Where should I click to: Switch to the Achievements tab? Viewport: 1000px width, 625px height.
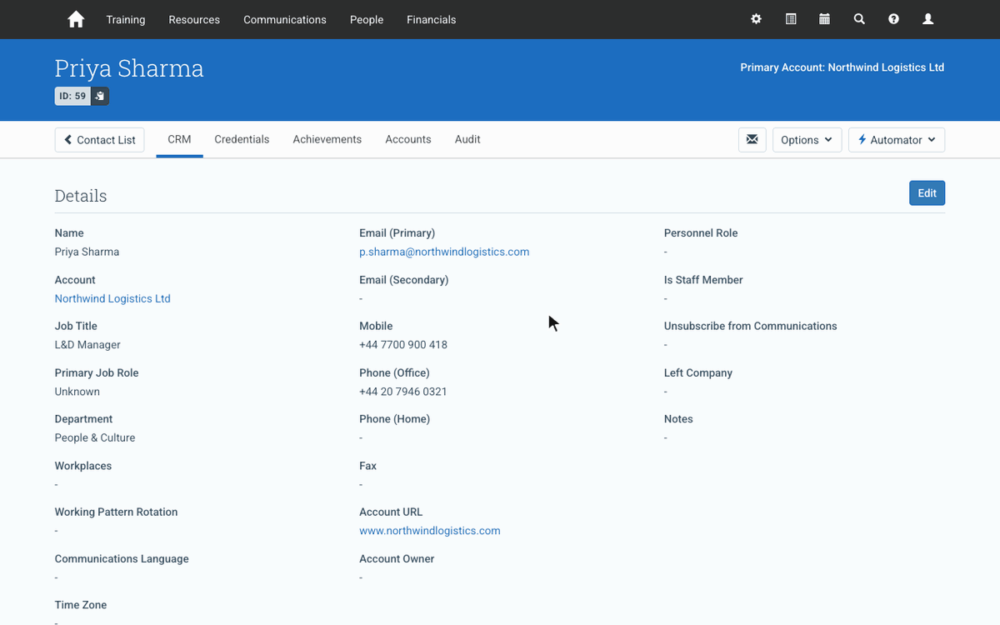(327, 139)
